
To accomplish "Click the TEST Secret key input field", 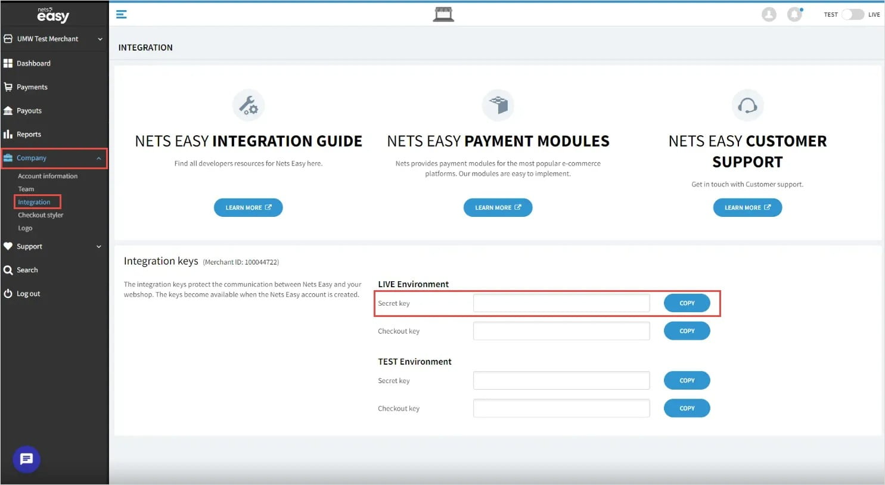I will [x=561, y=380].
